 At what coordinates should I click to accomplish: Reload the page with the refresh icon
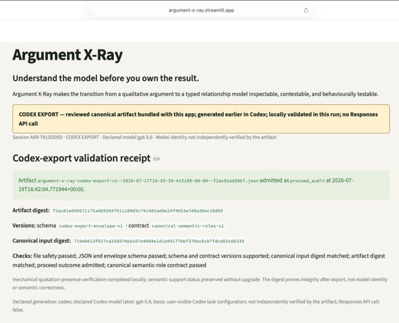tap(306, 10)
